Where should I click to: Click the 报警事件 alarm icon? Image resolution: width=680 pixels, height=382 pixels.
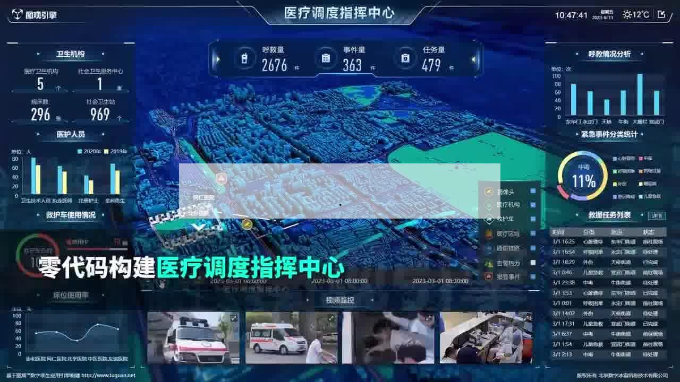tap(488, 275)
